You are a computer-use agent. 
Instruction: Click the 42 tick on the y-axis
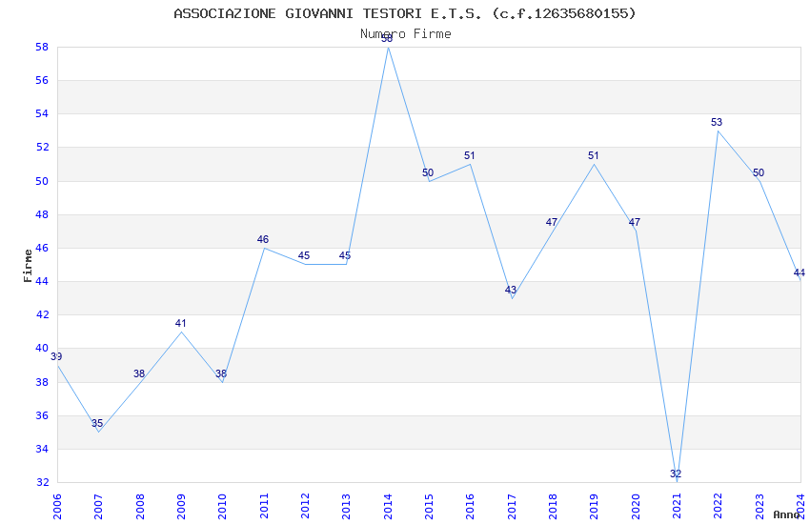pyautogui.click(x=42, y=315)
